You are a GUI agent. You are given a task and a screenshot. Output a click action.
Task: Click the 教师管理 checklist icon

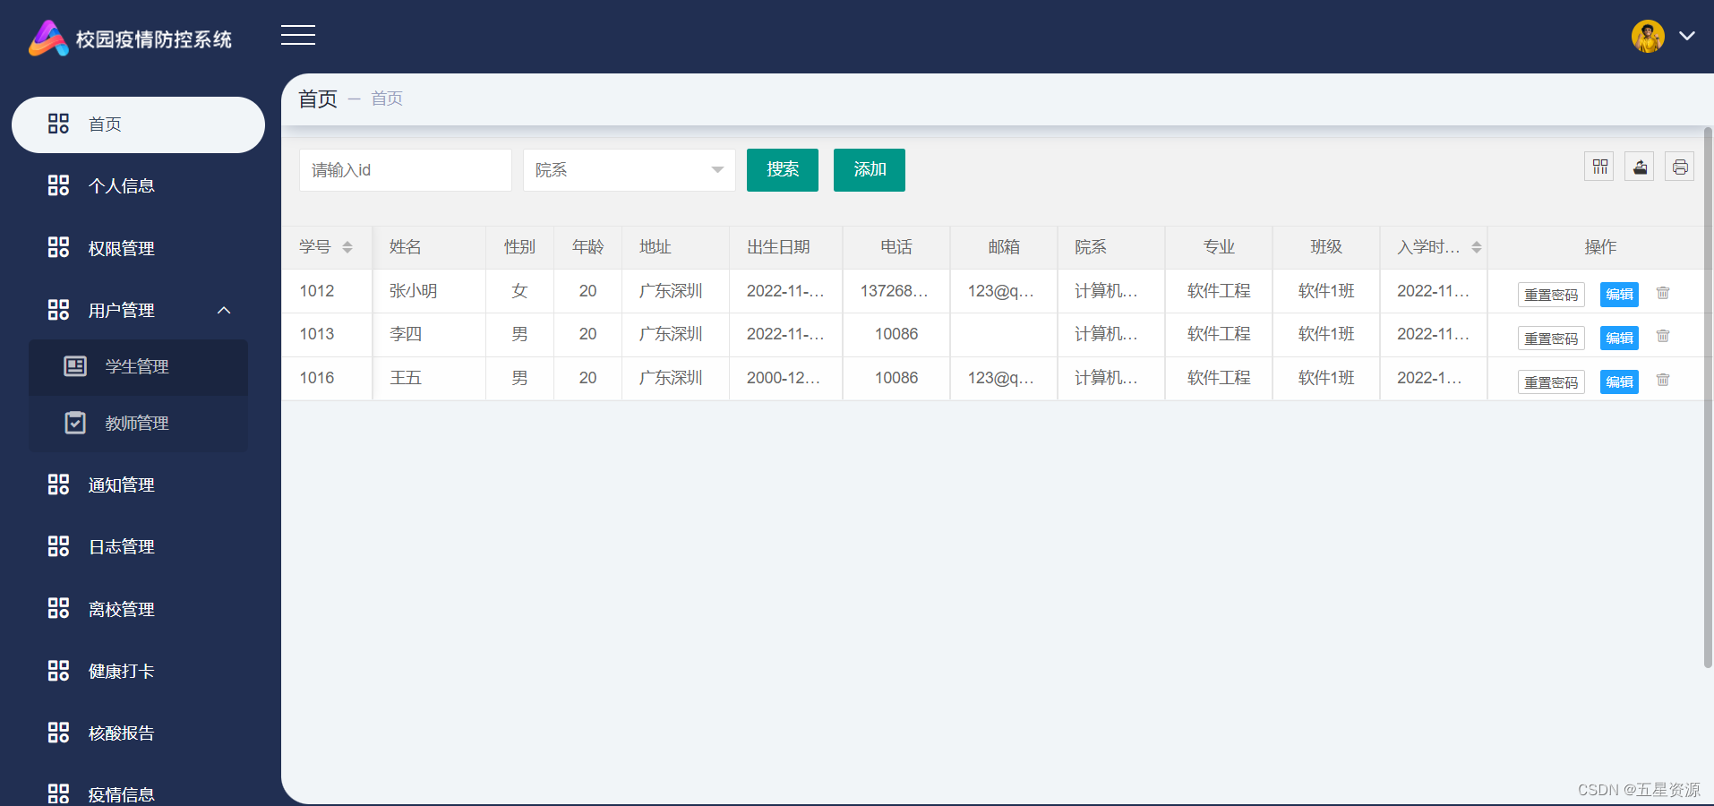(x=75, y=423)
